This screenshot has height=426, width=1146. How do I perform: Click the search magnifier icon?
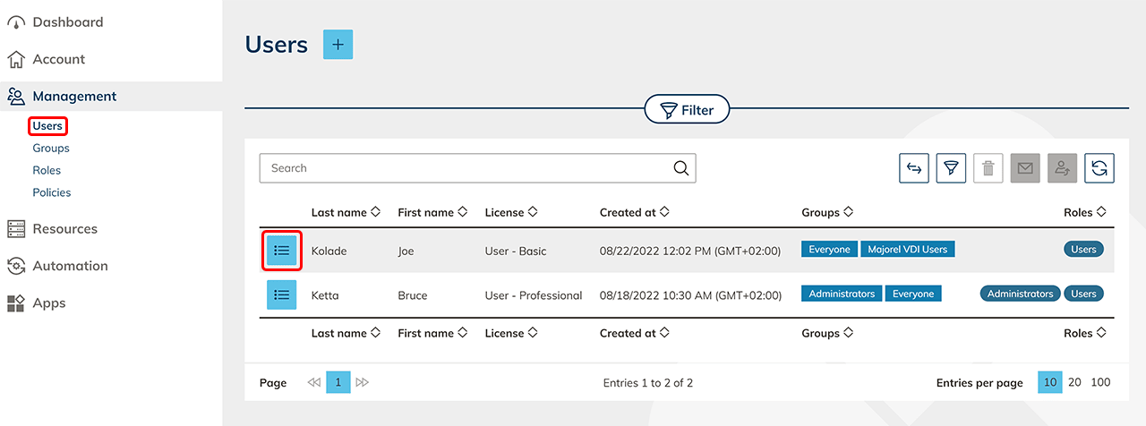[x=680, y=168]
